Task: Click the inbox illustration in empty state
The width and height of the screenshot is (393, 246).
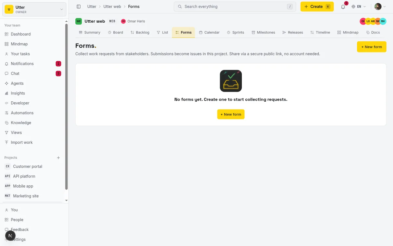Action: tap(231, 81)
